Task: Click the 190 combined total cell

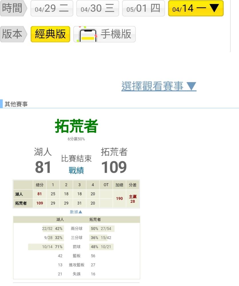Action: [x=120, y=198]
